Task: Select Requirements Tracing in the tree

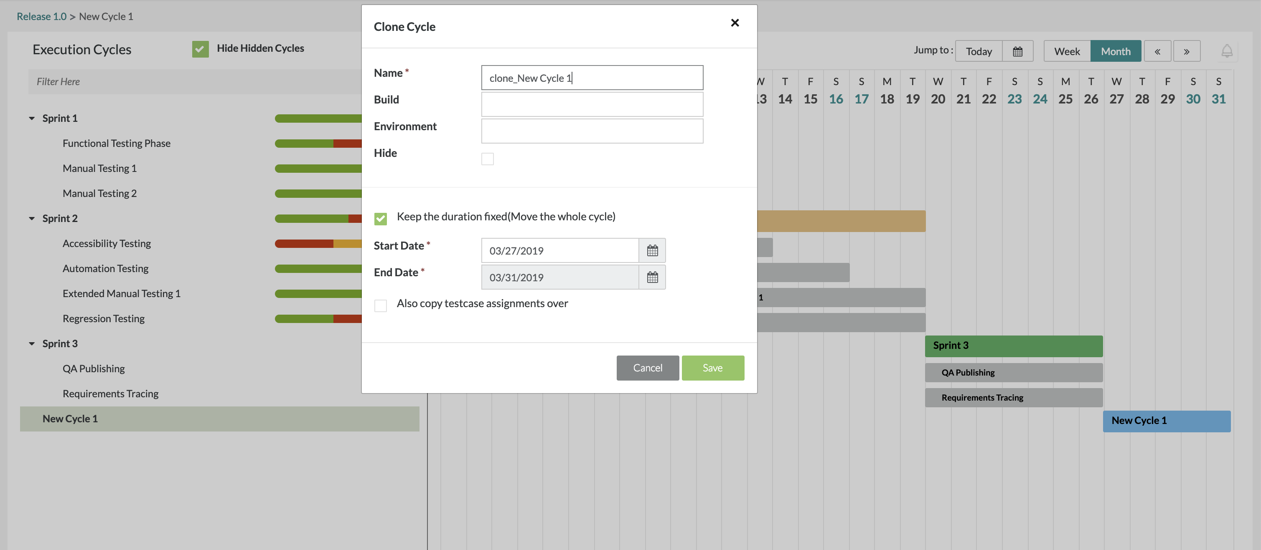Action: 110,394
